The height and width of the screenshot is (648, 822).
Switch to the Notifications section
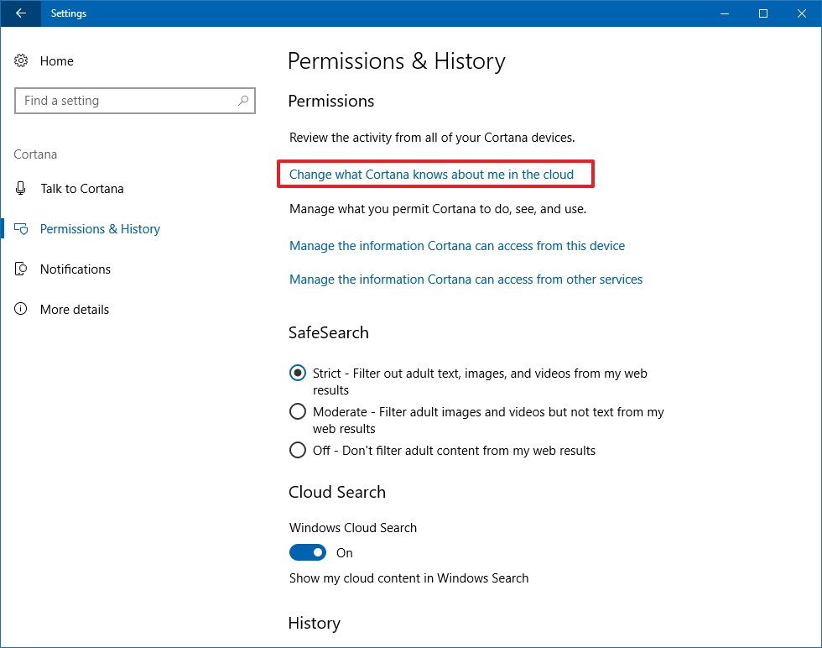pos(75,269)
